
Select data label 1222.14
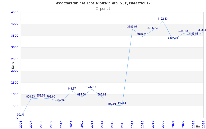click(x=91, y=87)
